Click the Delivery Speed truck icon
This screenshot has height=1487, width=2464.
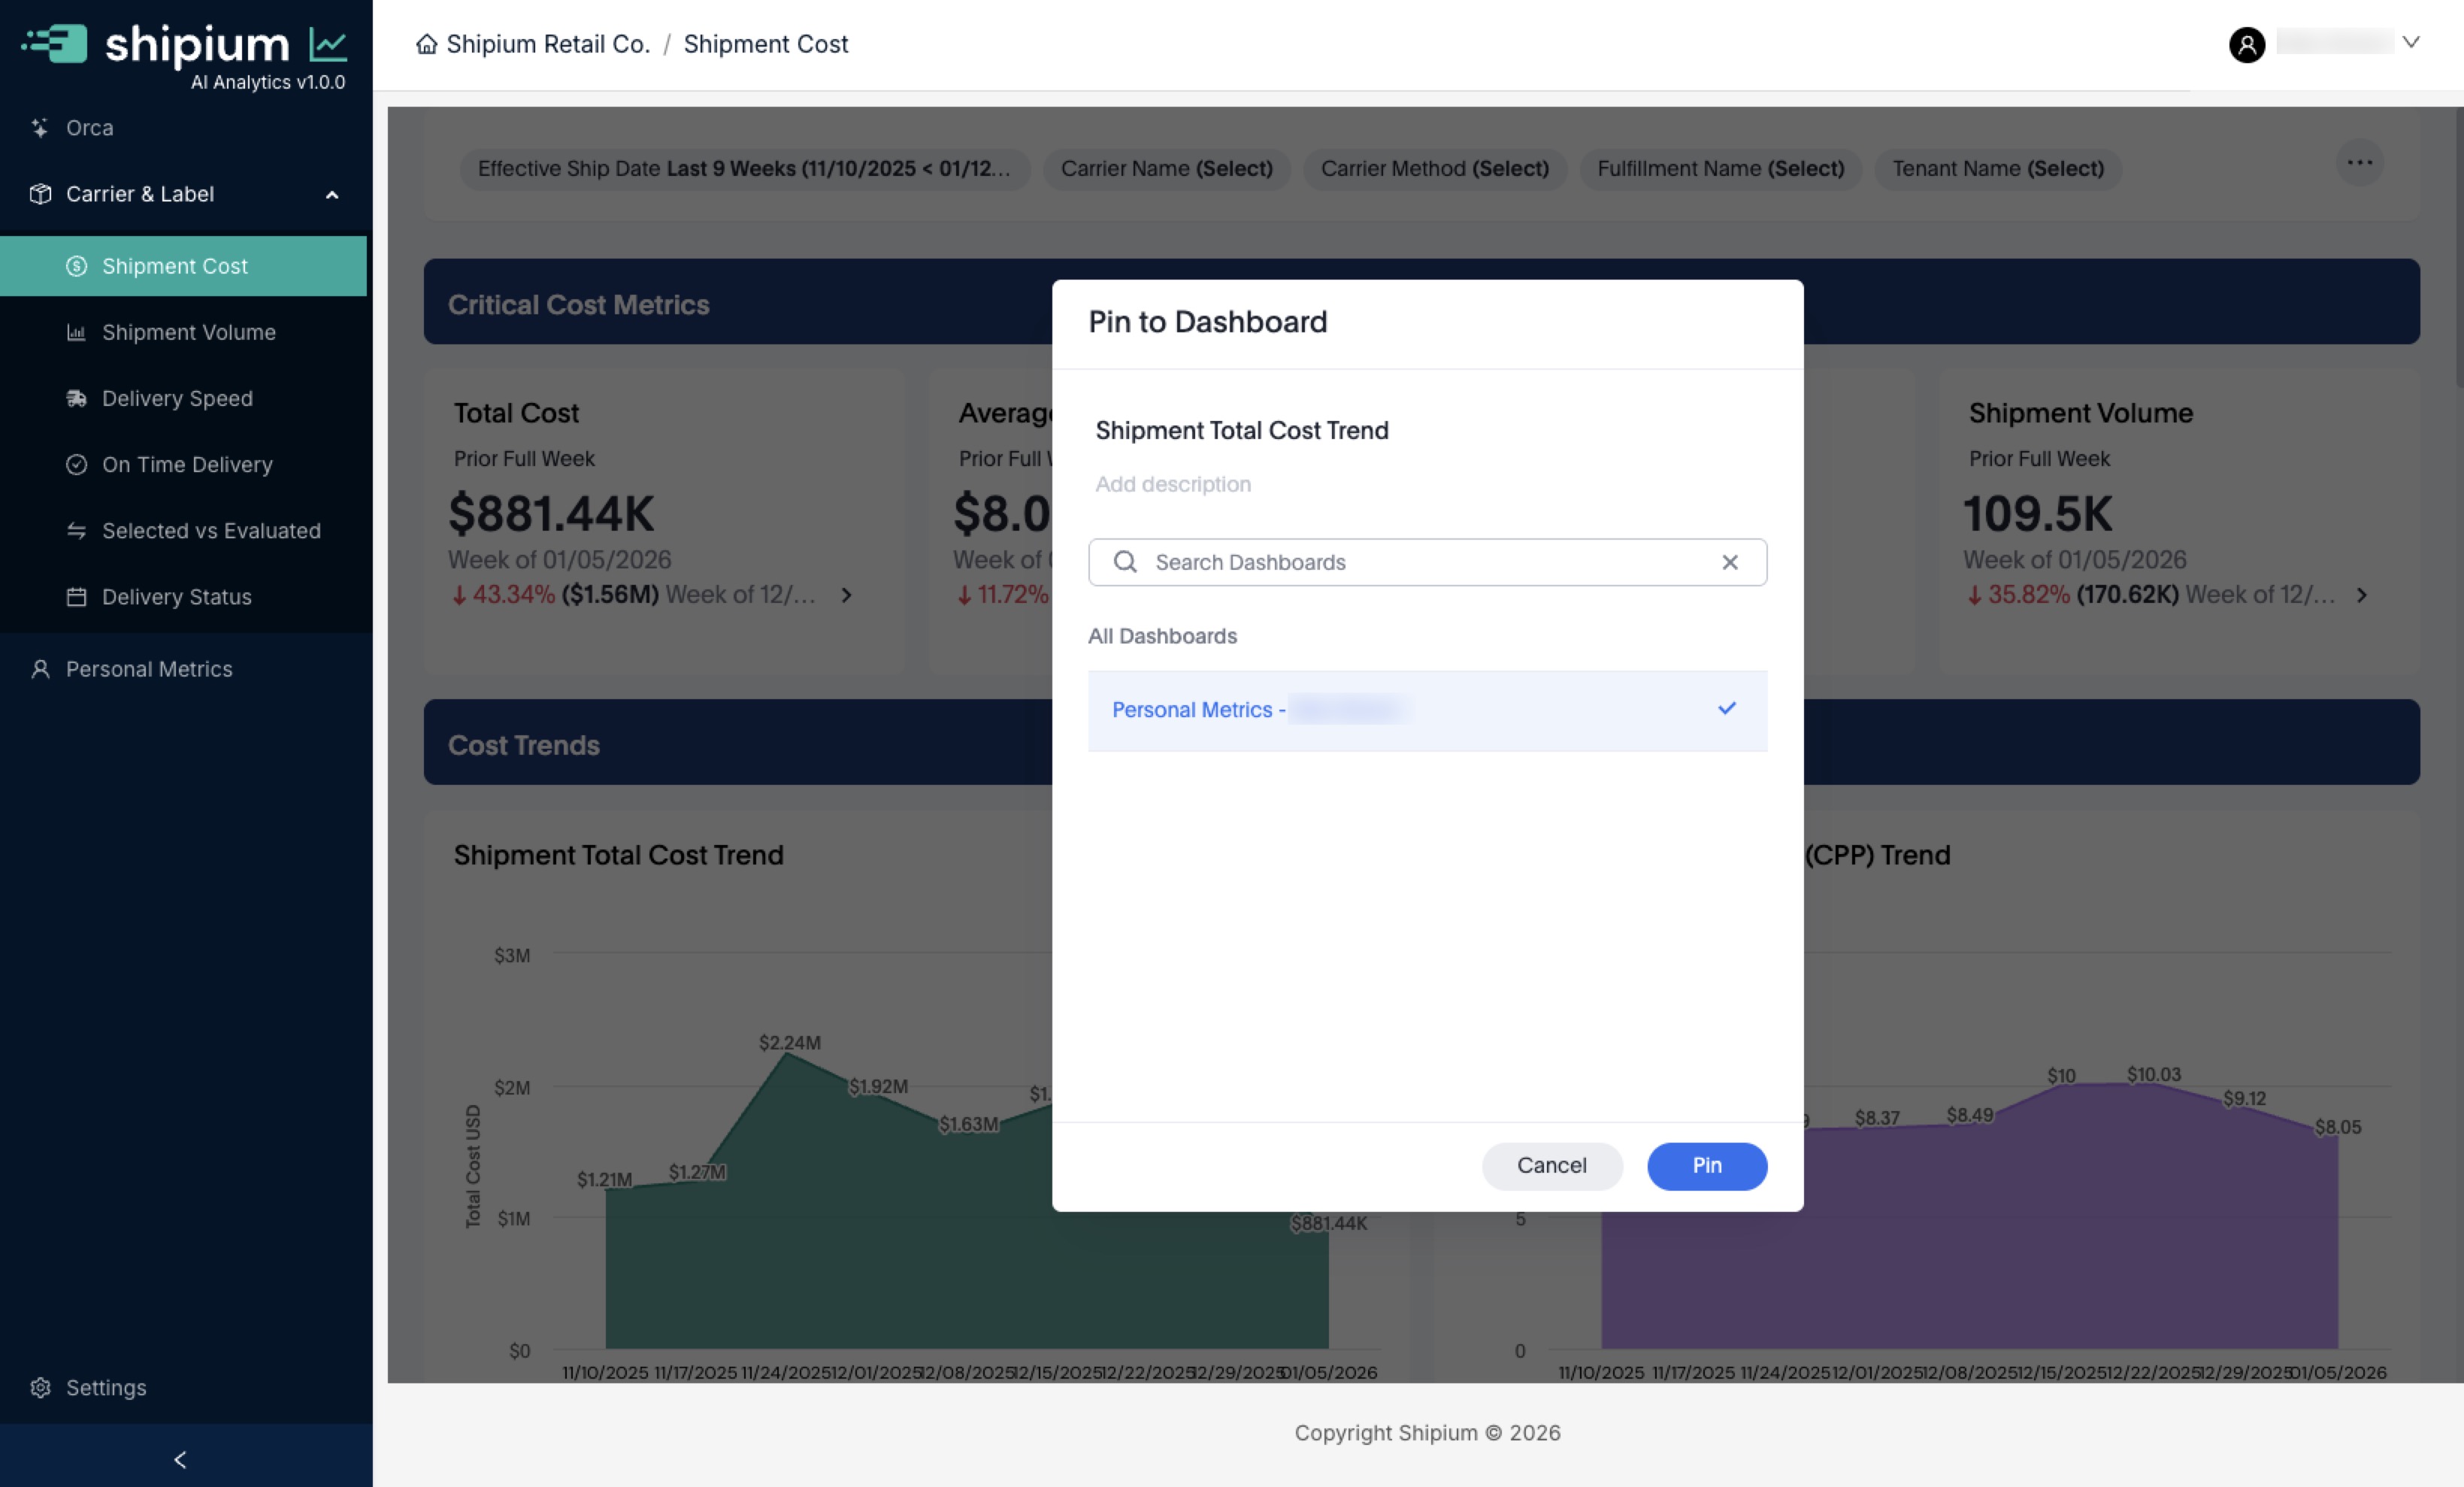point(76,398)
